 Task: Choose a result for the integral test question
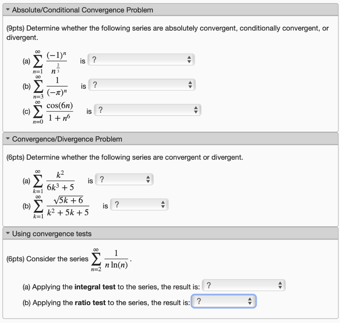click(x=242, y=285)
